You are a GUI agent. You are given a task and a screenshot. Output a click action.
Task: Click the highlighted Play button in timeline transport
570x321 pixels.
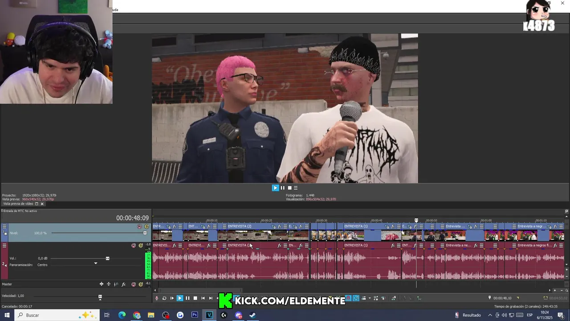click(x=180, y=298)
